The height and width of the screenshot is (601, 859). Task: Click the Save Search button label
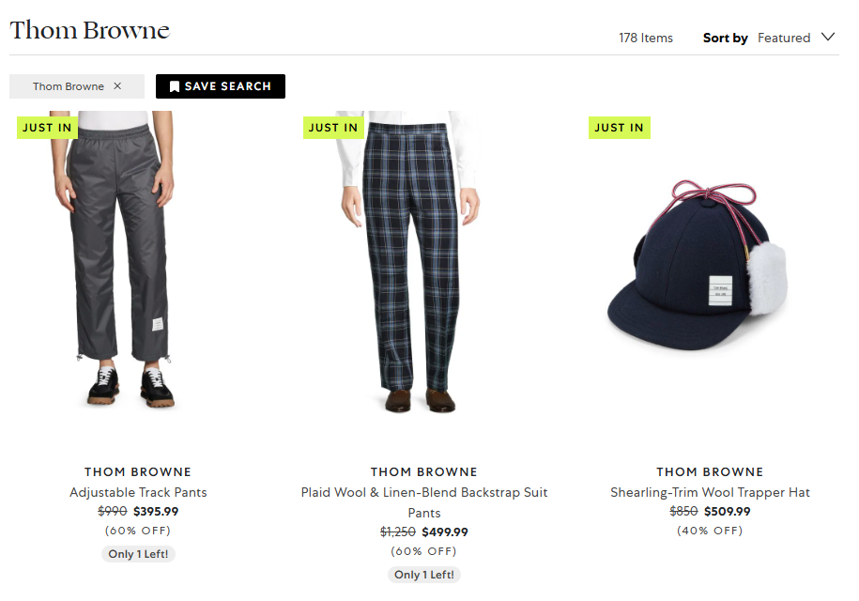(x=228, y=86)
